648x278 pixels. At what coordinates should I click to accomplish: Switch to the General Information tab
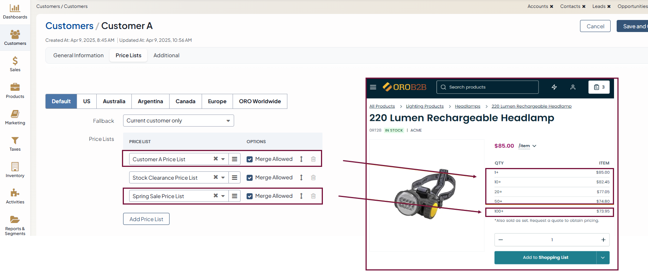(x=78, y=55)
